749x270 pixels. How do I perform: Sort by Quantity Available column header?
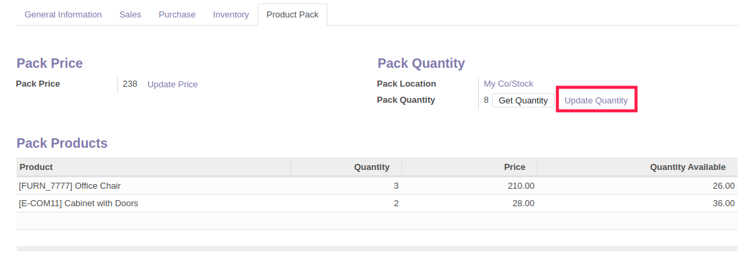tap(637, 167)
